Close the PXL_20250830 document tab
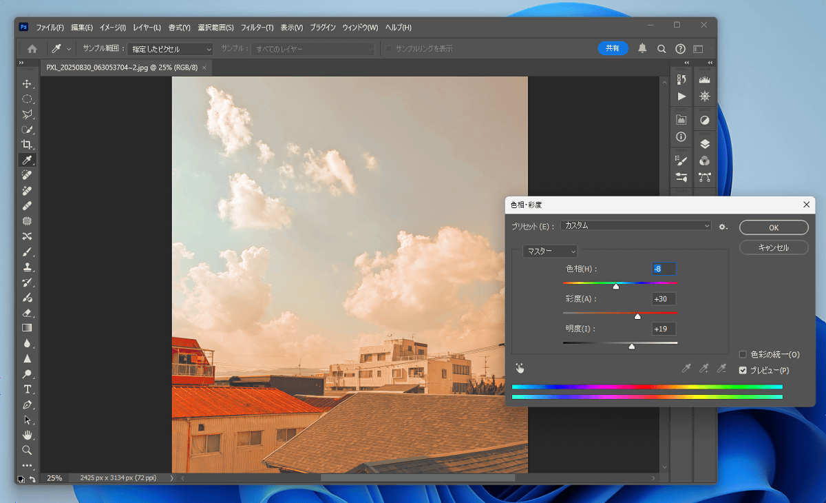The width and height of the screenshot is (826, 503). tap(204, 68)
